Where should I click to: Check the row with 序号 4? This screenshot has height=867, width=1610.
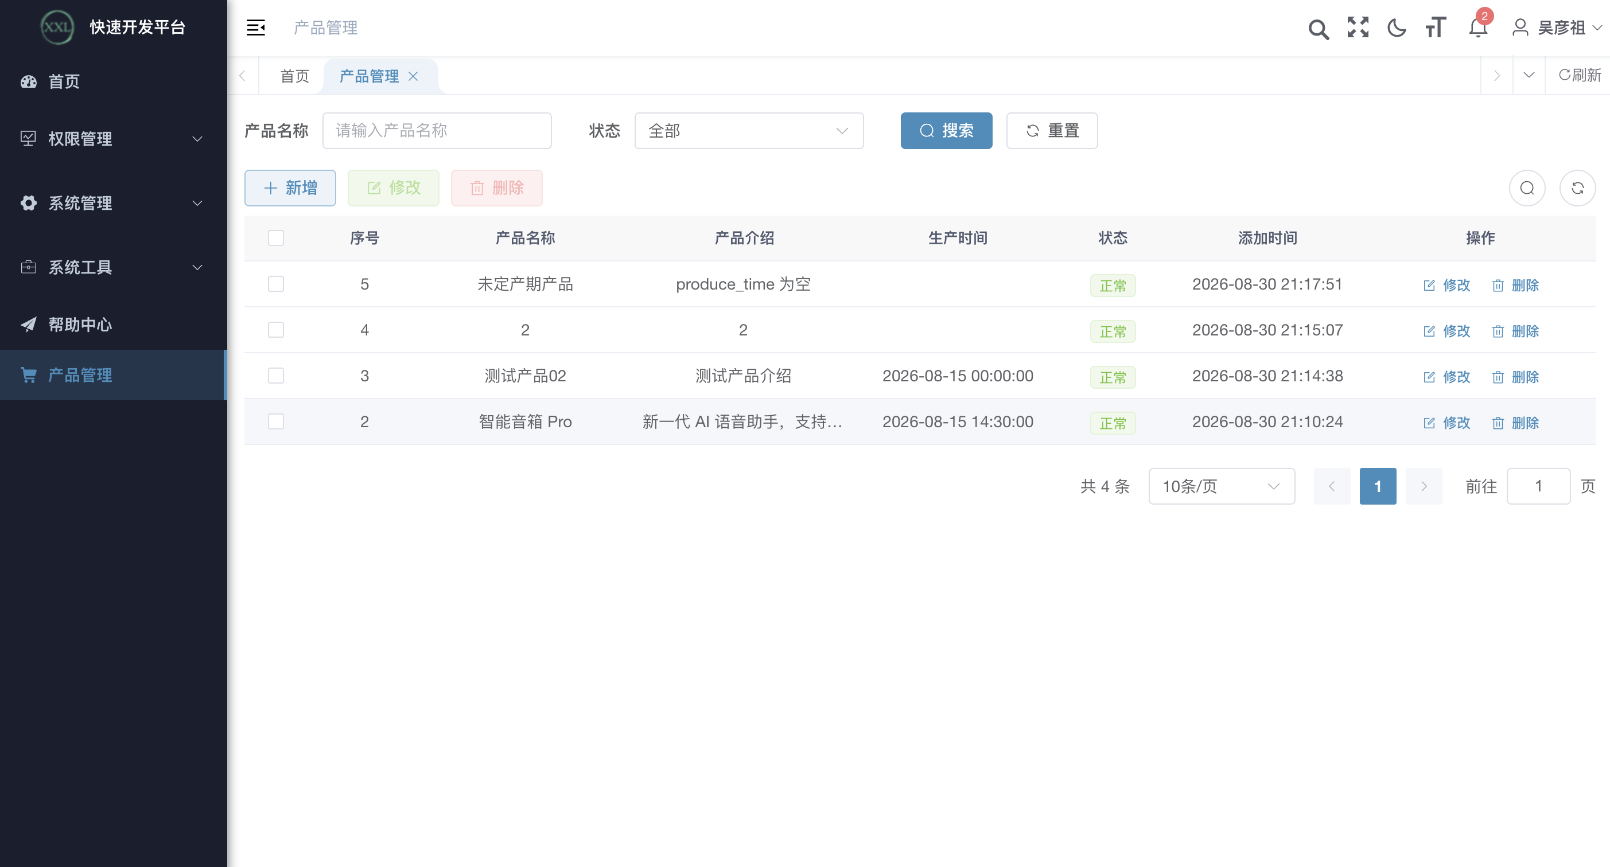[275, 330]
